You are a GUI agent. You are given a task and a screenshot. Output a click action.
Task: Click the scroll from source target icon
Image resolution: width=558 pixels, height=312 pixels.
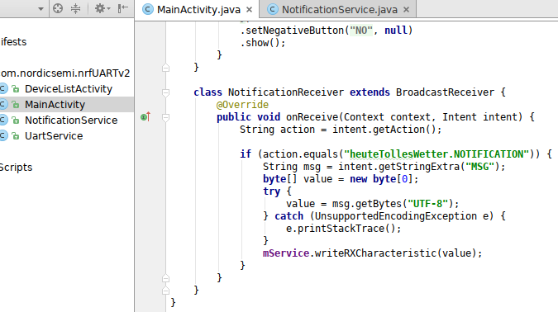[x=58, y=8]
